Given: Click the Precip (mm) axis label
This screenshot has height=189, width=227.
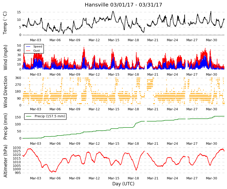Looking at the screenshot, I should click(x=5, y=126).
